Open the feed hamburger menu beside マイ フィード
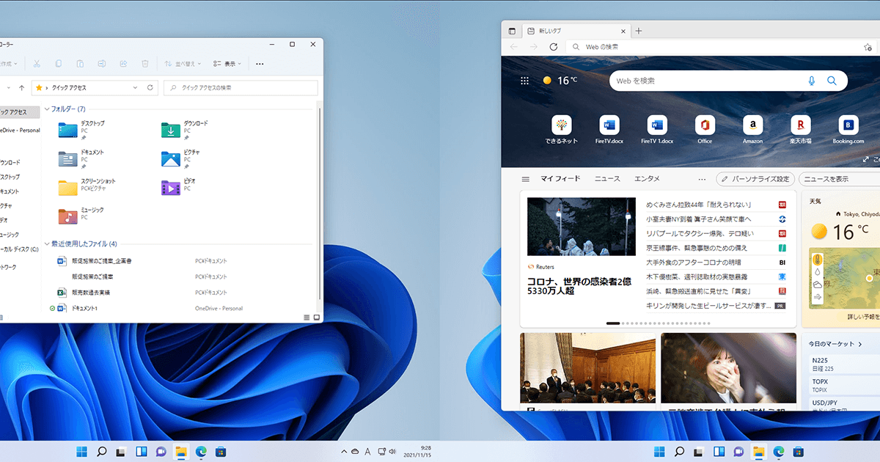 [x=525, y=179]
